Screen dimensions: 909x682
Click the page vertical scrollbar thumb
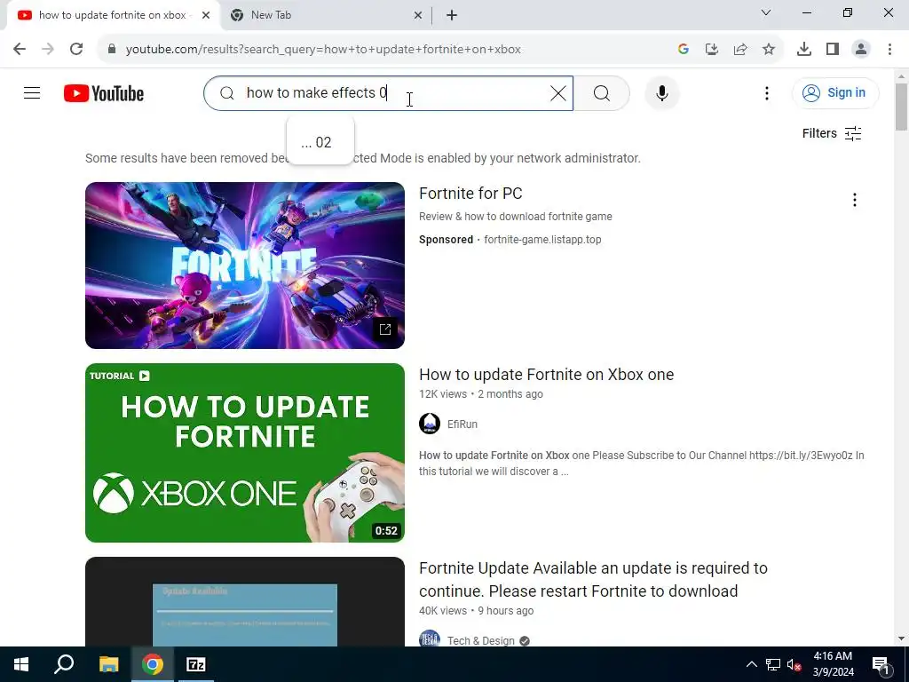pyautogui.click(x=901, y=107)
